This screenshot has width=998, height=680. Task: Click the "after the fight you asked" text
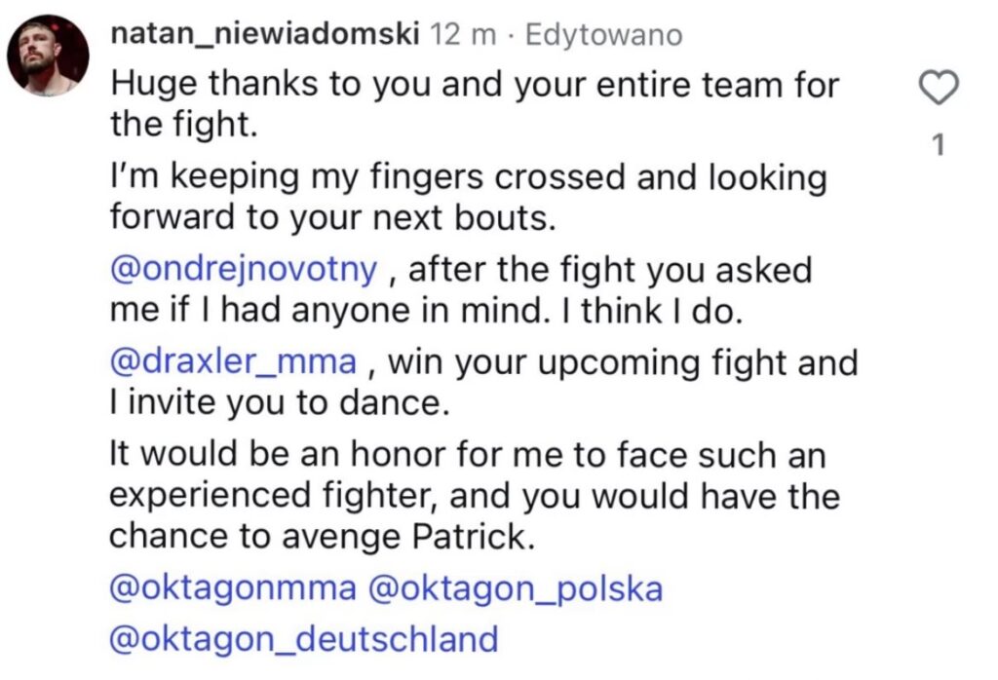coord(610,270)
